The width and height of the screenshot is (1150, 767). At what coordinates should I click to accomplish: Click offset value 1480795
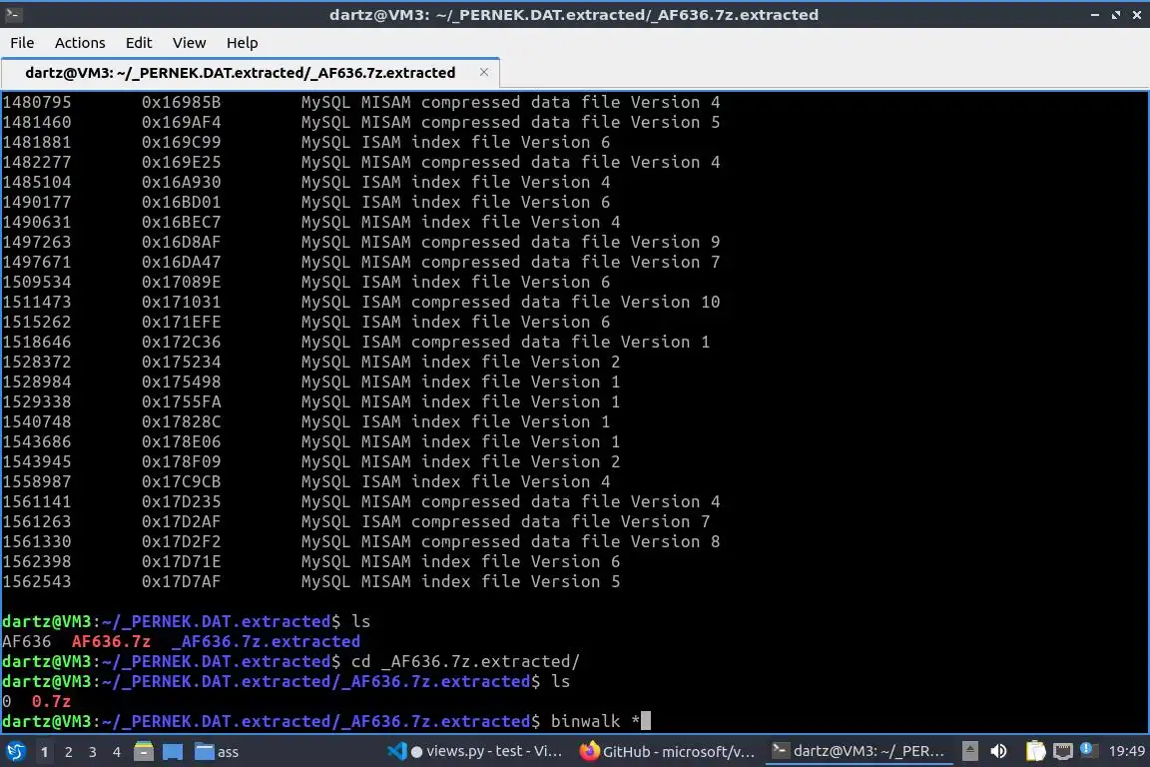pos(37,102)
